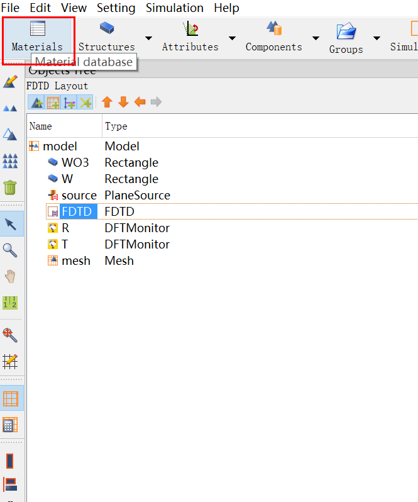Screen dimensions: 418x502
Task: Select the WO3 rectangle in objects tree
Action: tap(75, 162)
